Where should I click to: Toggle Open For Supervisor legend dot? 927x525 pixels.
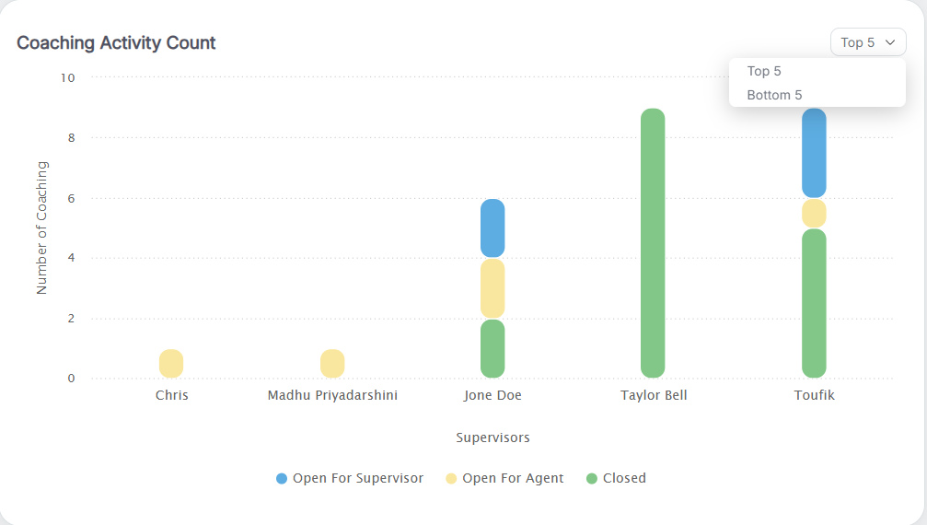coord(282,479)
